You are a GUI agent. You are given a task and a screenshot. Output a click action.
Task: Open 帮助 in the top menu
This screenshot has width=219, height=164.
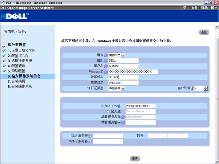(204, 8)
